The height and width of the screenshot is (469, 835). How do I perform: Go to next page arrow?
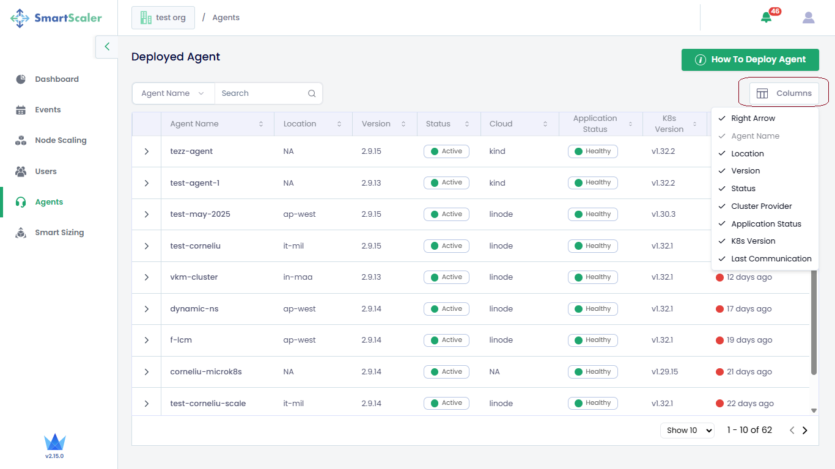[x=805, y=431]
